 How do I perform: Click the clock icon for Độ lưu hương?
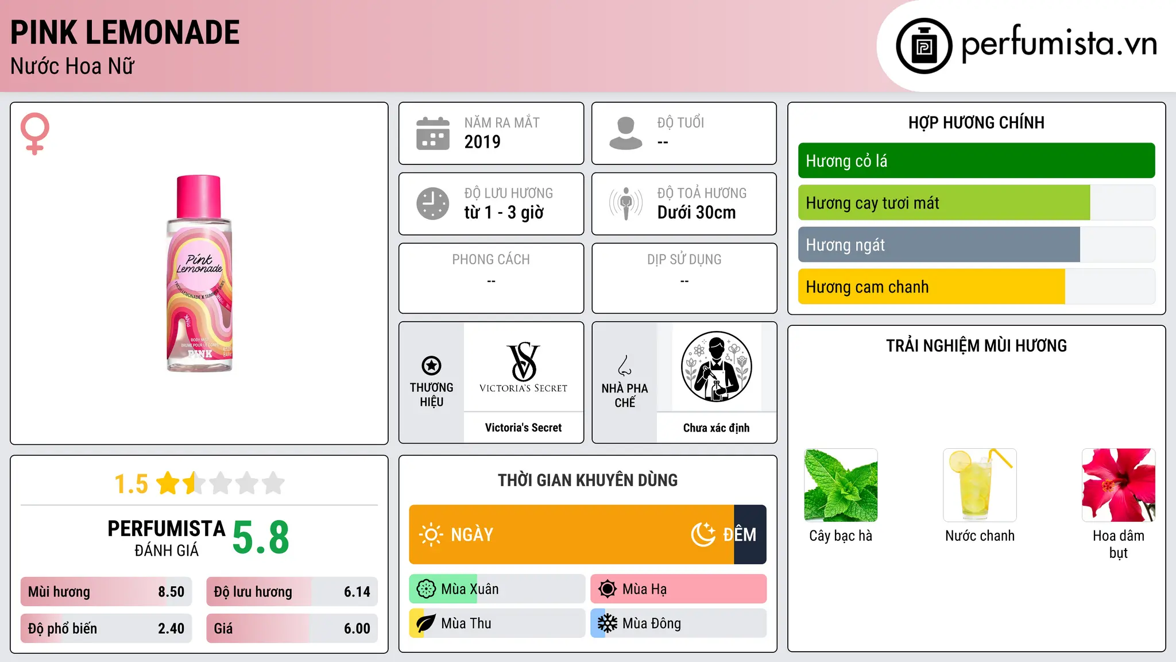433,203
